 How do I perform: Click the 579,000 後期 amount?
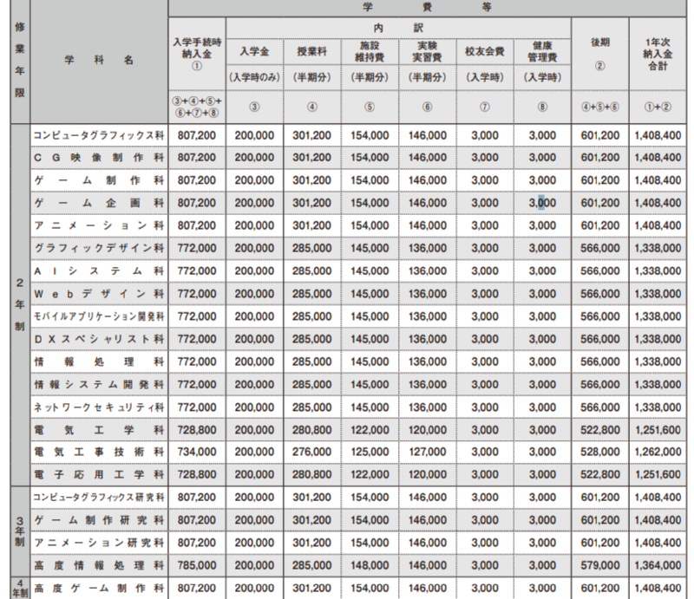coord(599,564)
